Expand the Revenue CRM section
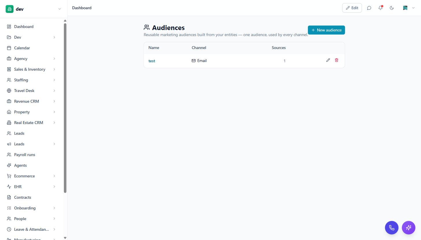 tap(54, 101)
